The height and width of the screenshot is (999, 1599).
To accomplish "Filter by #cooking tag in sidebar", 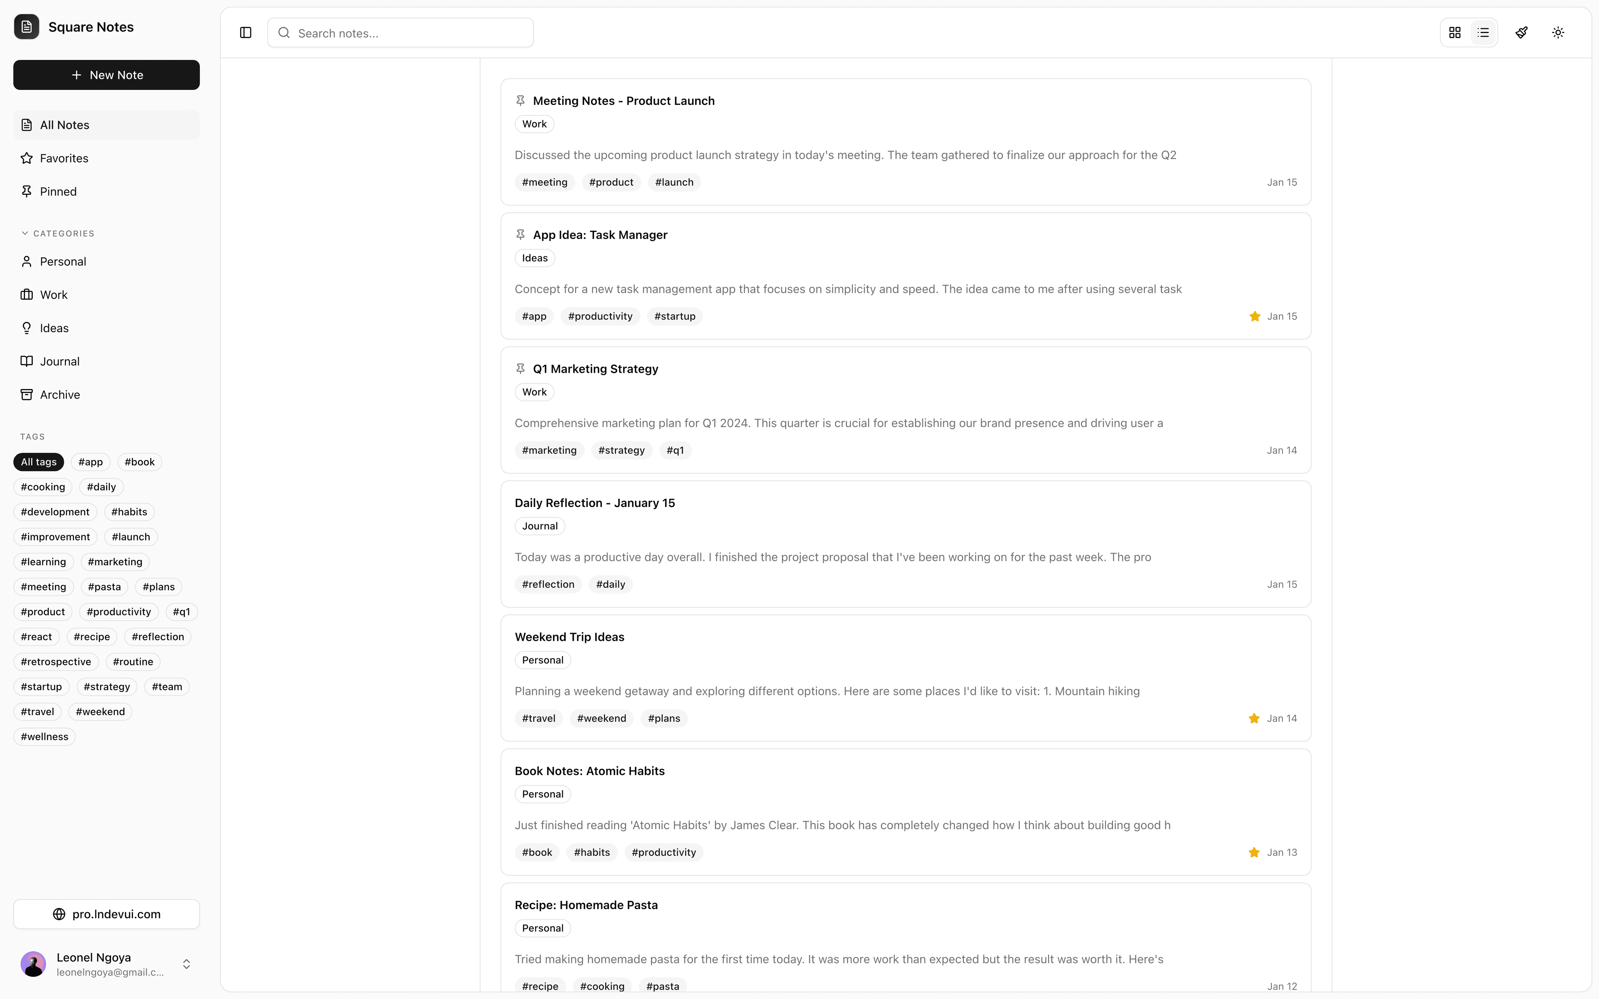I will (x=43, y=487).
